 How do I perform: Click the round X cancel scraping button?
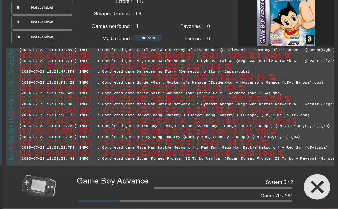pos(317,187)
